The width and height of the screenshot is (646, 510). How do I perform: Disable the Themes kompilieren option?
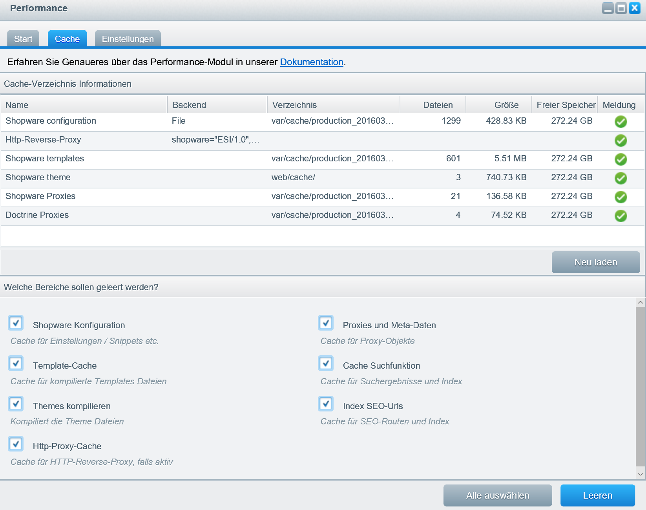point(16,404)
